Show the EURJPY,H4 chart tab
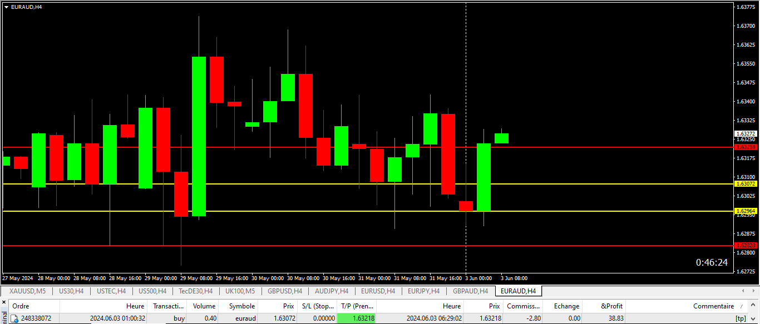The width and height of the screenshot is (760, 324). click(x=424, y=291)
